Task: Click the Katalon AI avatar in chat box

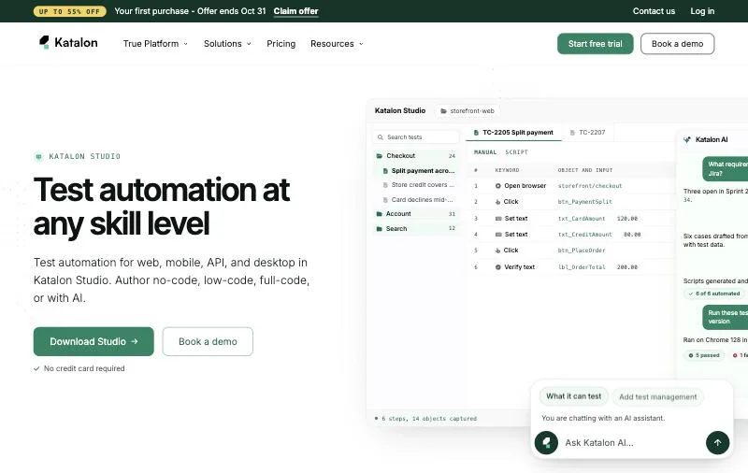Action: (x=546, y=442)
